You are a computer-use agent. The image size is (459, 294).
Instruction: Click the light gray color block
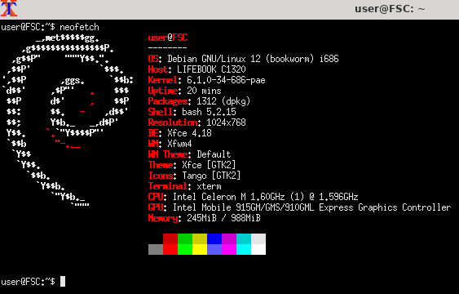pos(258,239)
